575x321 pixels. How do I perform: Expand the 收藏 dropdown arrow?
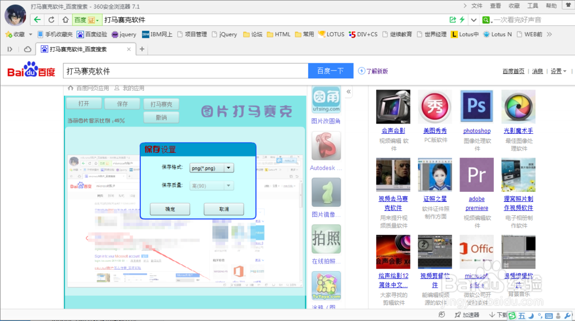coord(30,34)
